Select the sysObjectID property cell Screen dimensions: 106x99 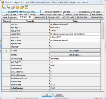point(30,28)
